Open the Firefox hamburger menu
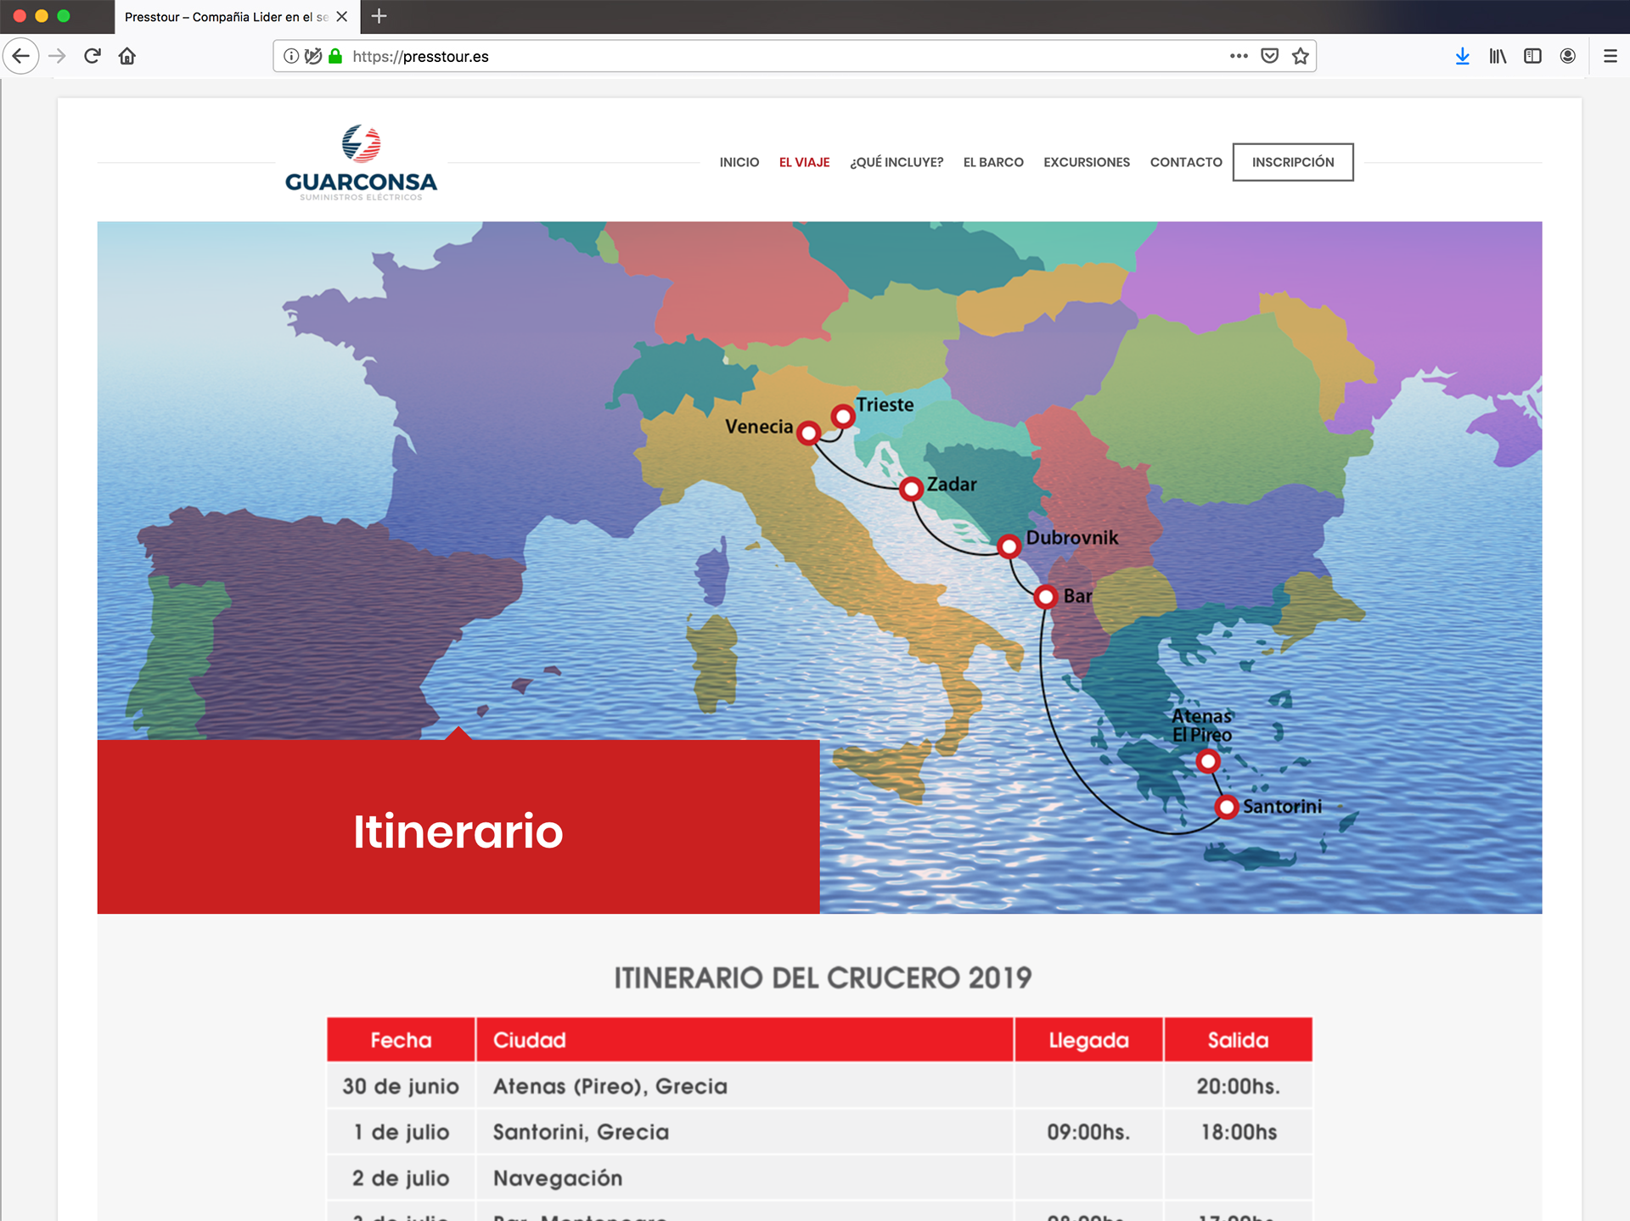This screenshot has height=1221, width=1630. pos(1610,57)
